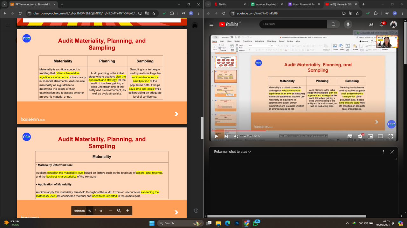Open YouTube notifications bell
407x228 pixels.
click(x=382, y=24)
